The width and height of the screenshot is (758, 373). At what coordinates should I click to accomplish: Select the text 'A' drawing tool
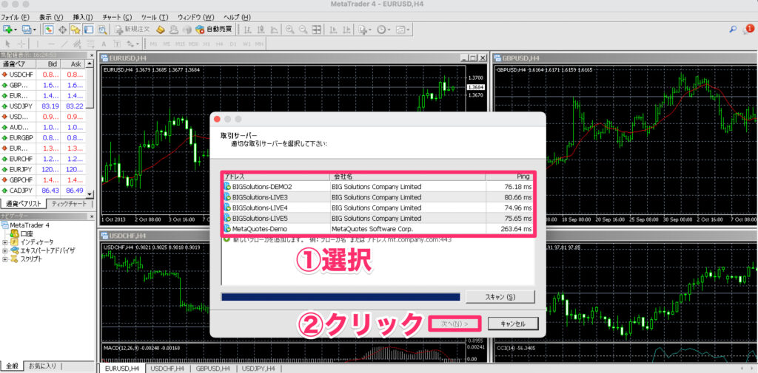[x=104, y=44]
